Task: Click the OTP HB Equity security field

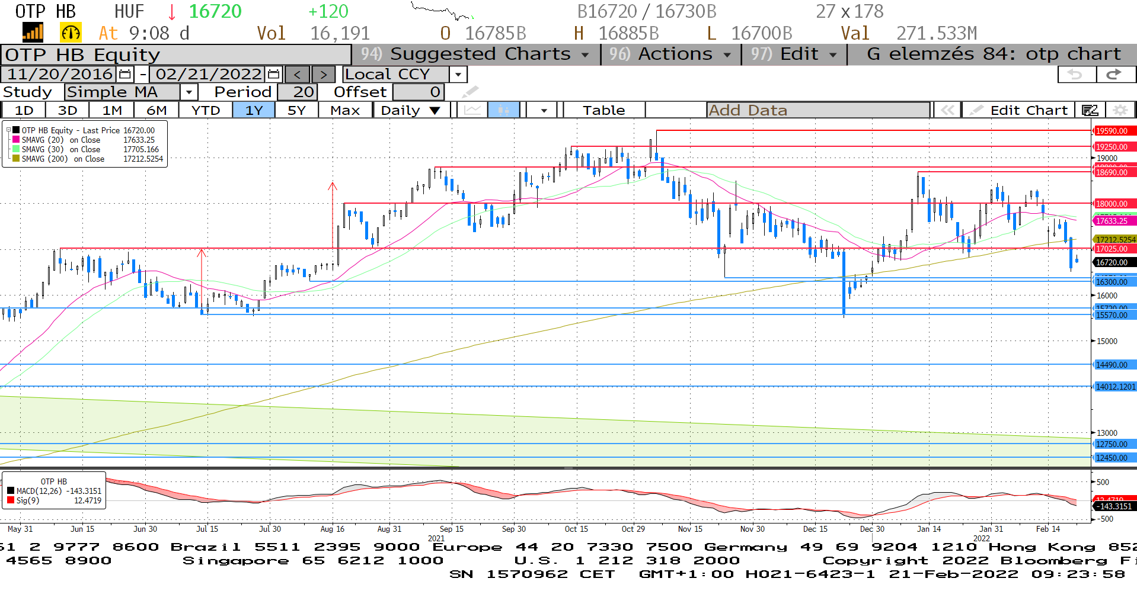Action: click(176, 55)
